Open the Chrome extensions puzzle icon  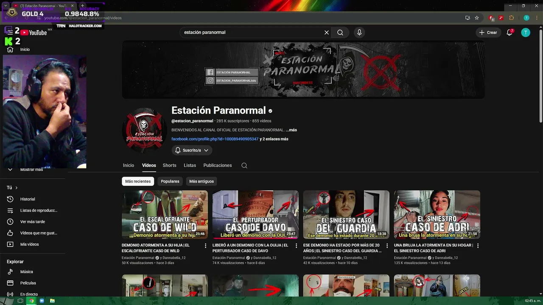(511, 18)
